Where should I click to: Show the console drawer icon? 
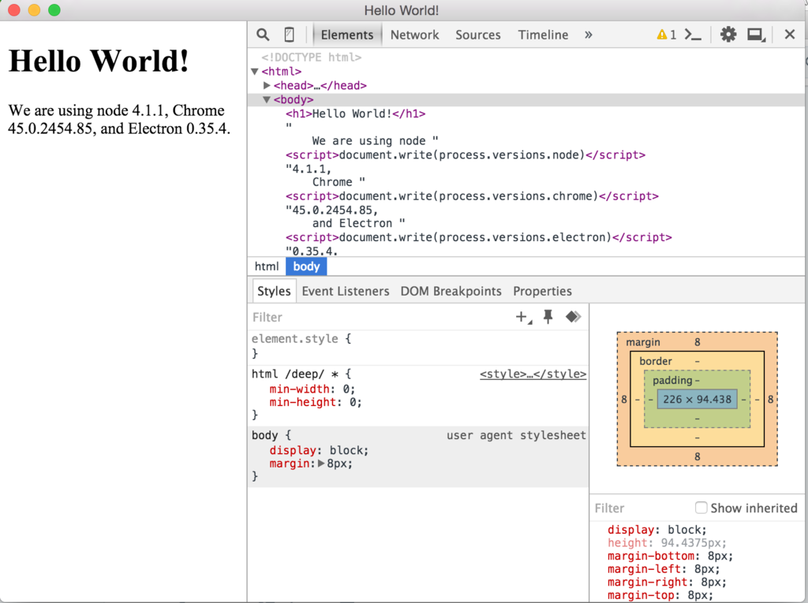693,35
